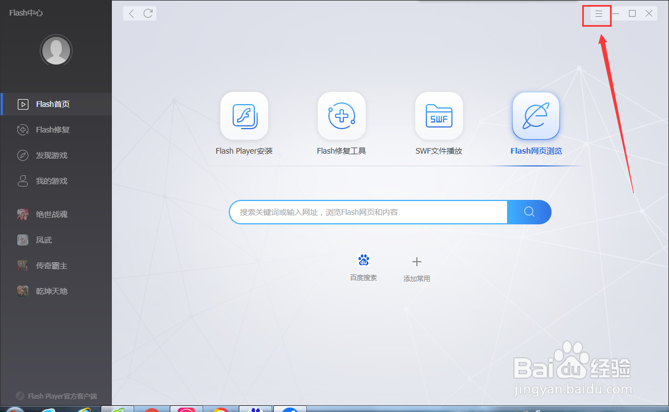This screenshot has width=669, height=412.
Task: Click the user avatar picture
Action: (56, 50)
